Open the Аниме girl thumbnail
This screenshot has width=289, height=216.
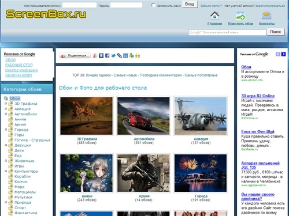[86, 173]
